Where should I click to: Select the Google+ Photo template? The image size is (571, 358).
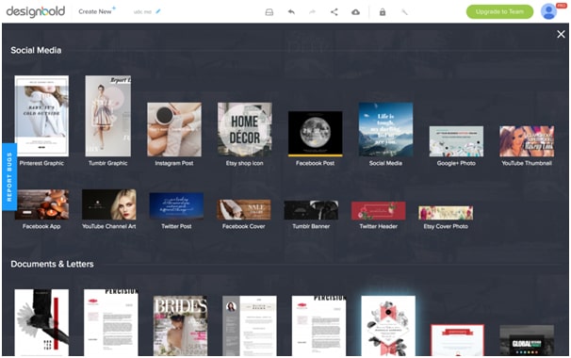click(x=456, y=141)
